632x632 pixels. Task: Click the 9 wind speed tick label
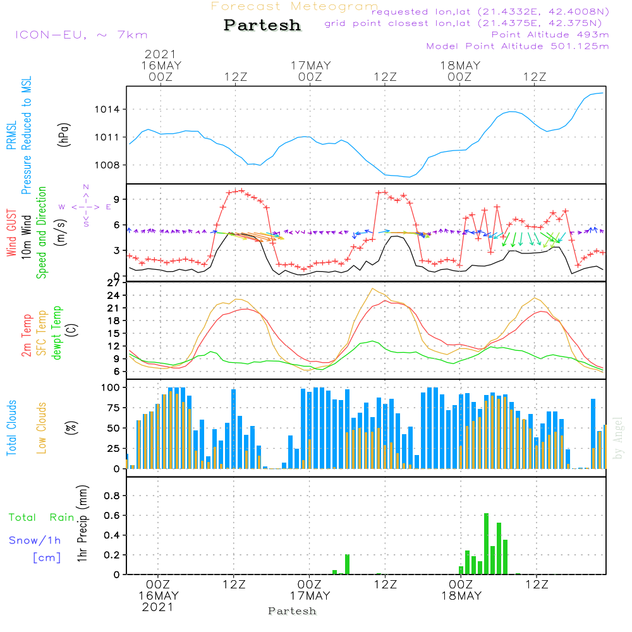[x=116, y=200]
